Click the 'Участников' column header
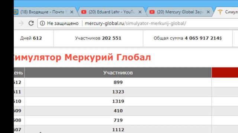238x133 pixels. [x=118, y=72]
